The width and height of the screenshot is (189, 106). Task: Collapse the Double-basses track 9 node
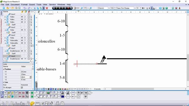tap(5, 51)
